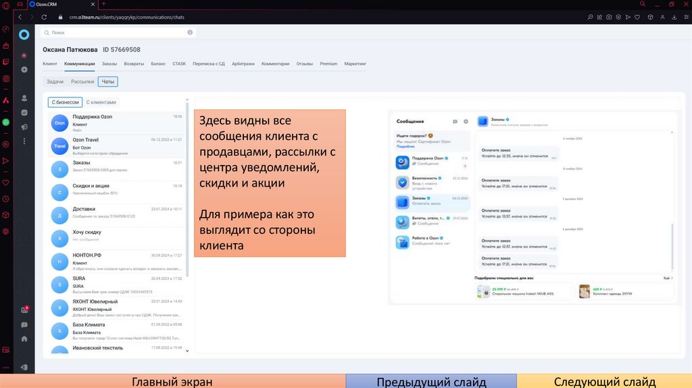Go to Следующий слайд

point(604,381)
